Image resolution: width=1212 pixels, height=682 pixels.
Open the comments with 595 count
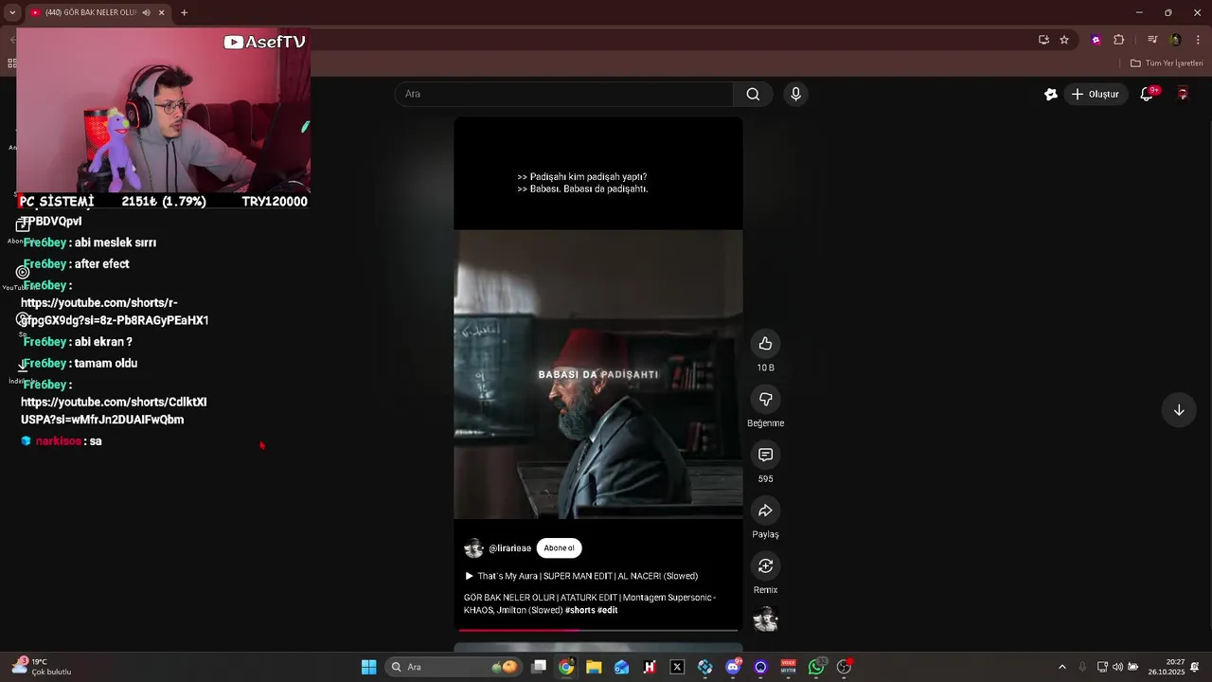point(765,455)
